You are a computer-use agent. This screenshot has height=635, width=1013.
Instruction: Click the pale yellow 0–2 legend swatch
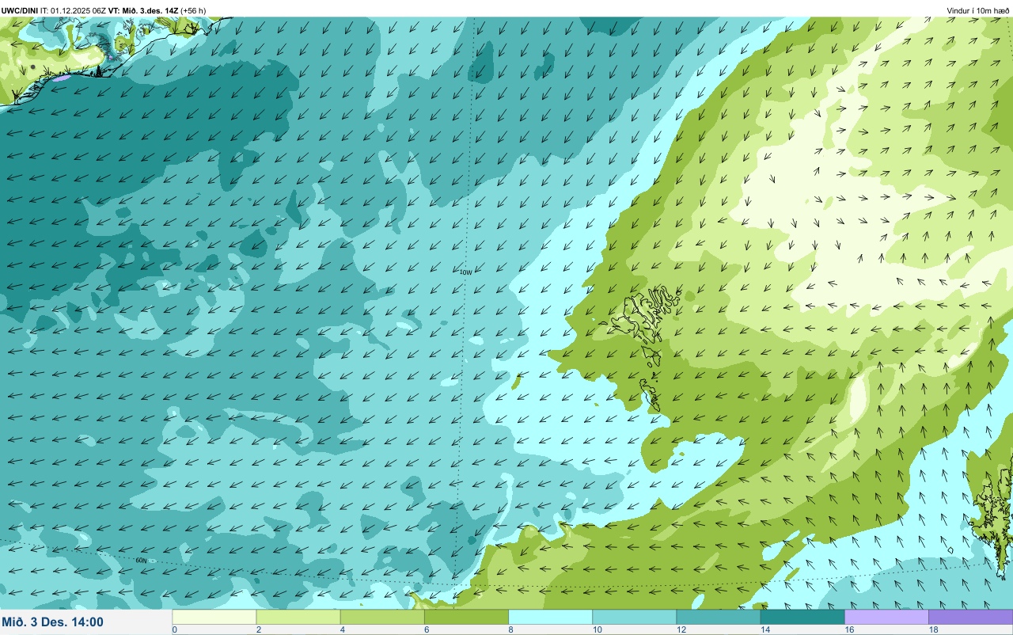coord(214,617)
